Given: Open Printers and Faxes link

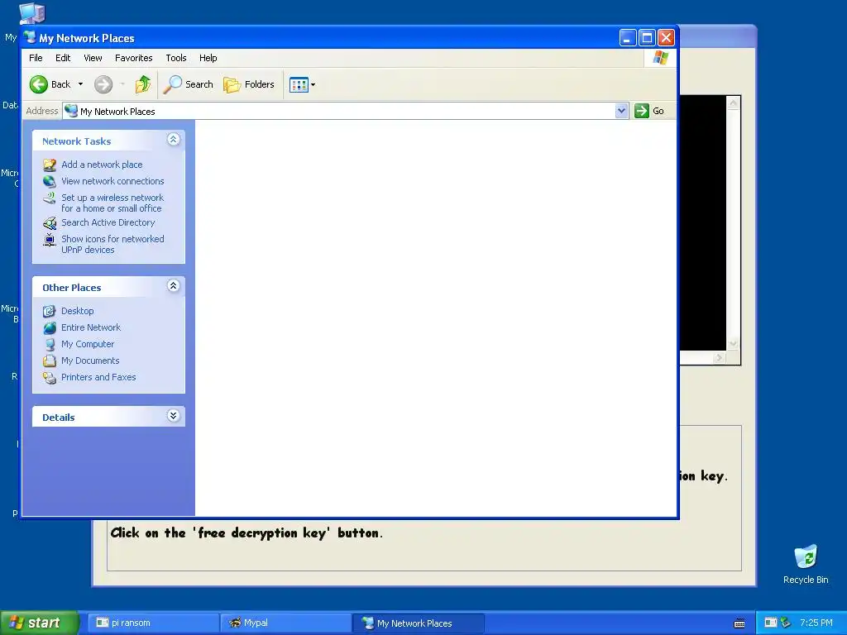Looking at the screenshot, I should click(98, 377).
